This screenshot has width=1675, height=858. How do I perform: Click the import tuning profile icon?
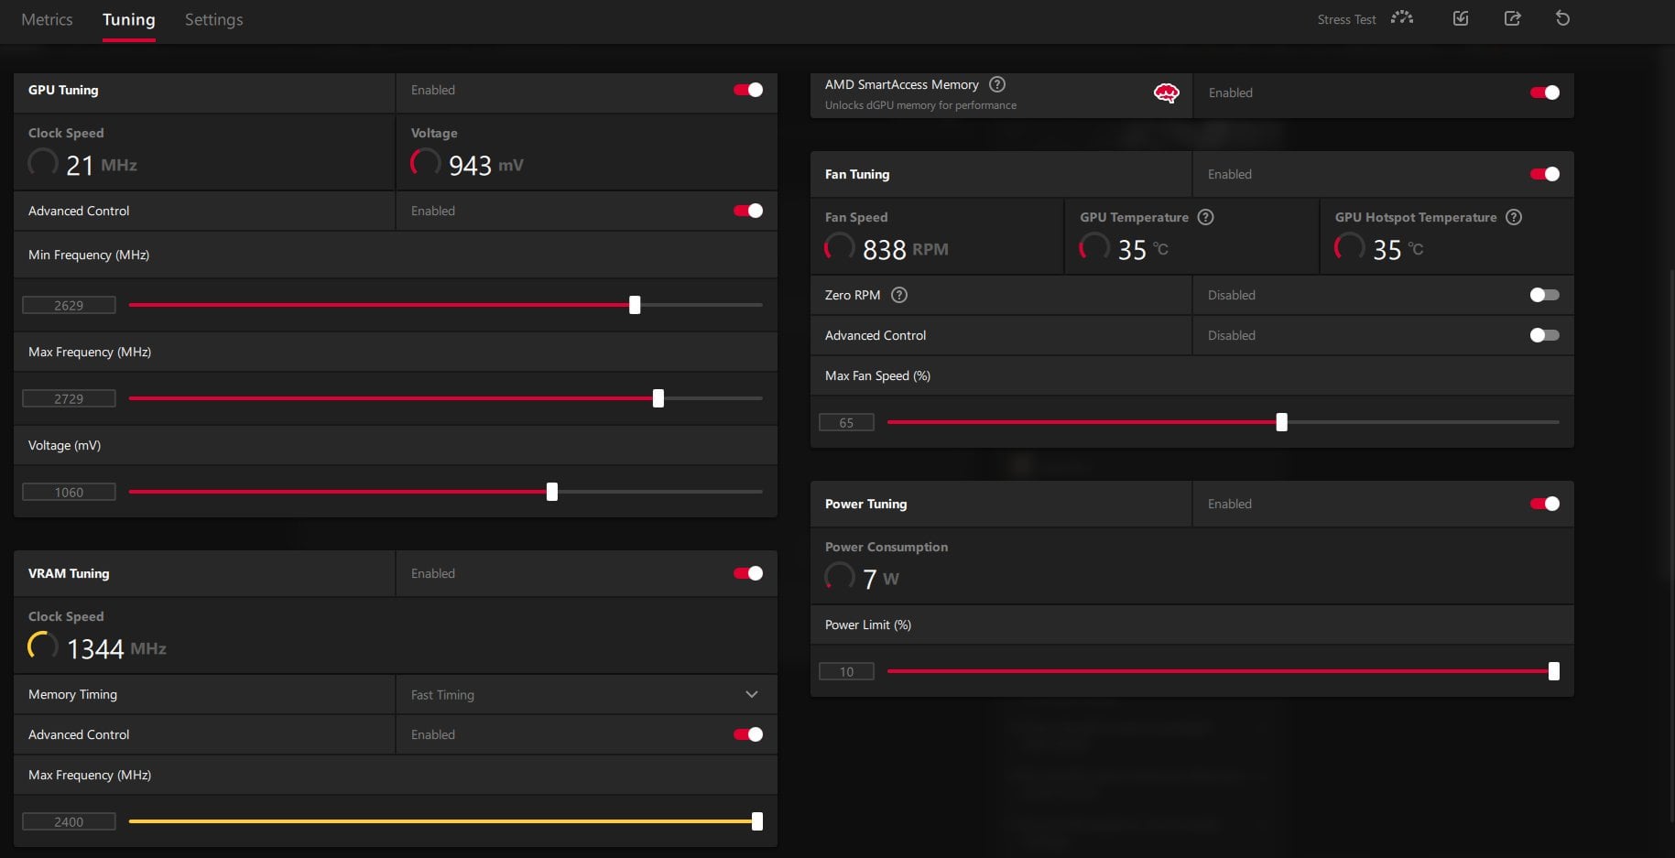tap(1461, 18)
